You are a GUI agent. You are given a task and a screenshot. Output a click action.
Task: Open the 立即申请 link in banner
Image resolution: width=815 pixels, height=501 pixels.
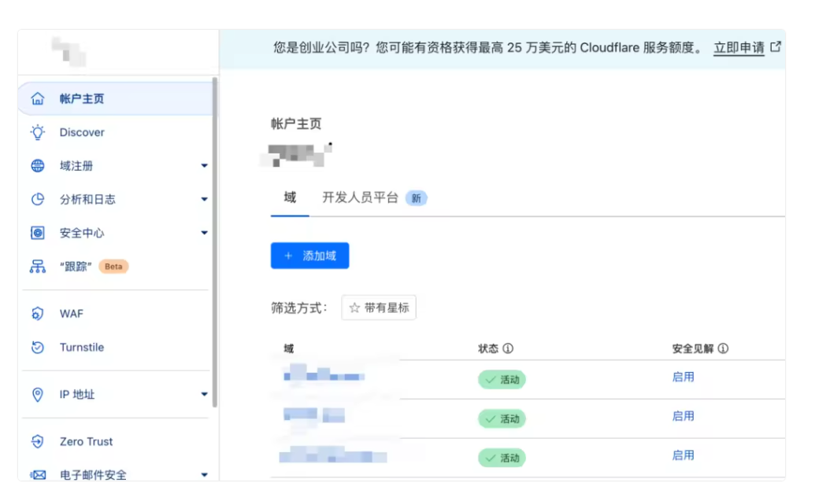point(739,47)
